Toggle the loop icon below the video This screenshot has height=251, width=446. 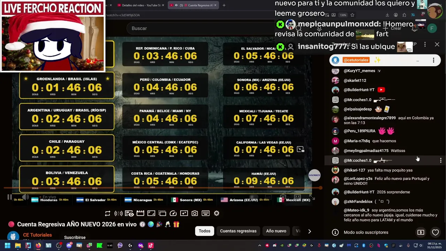[x=108, y=213]
